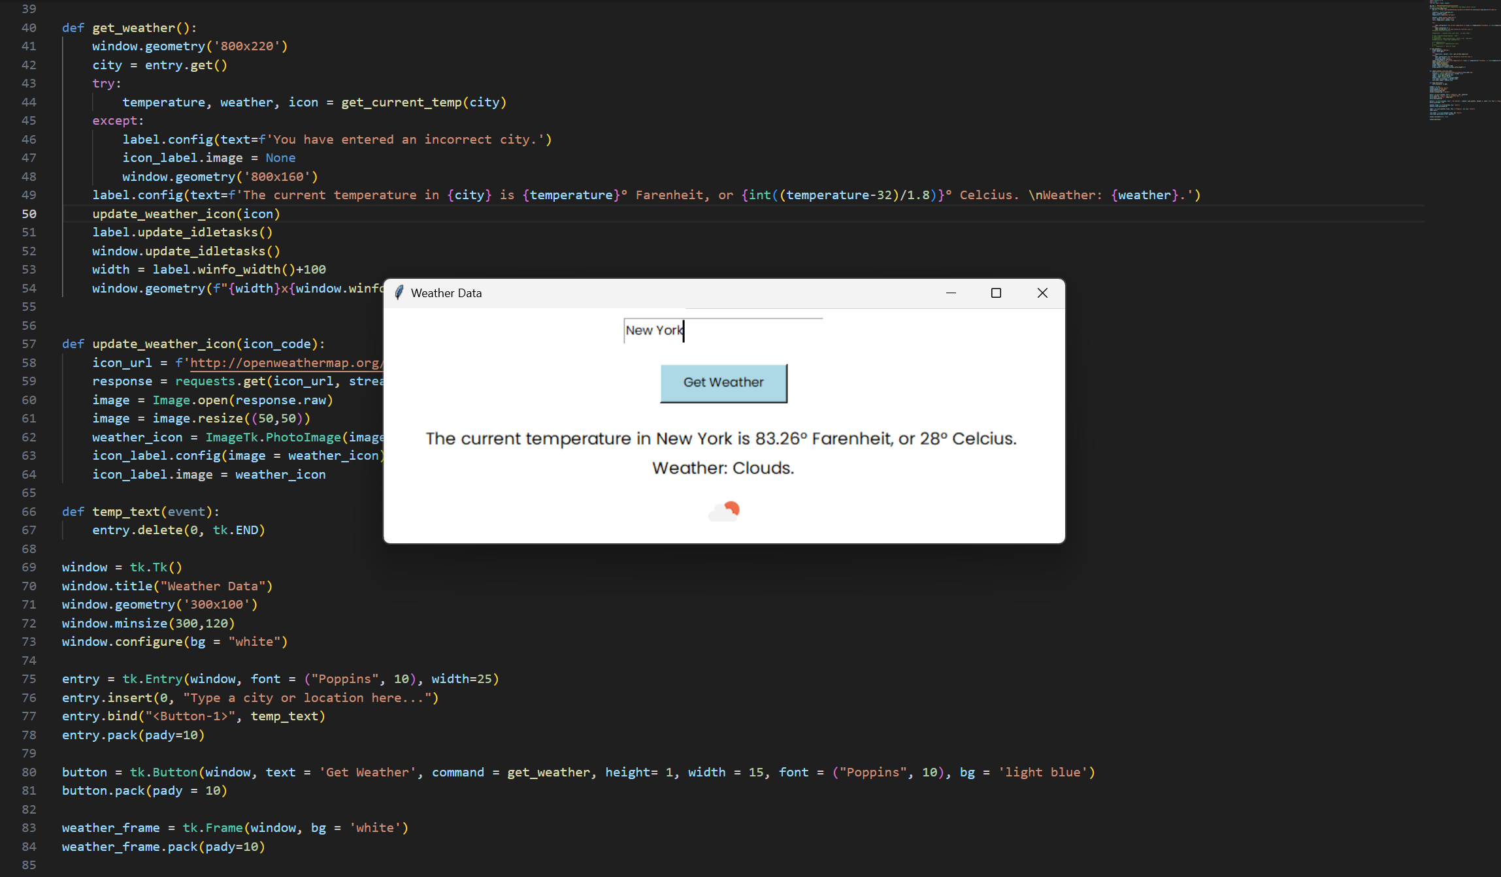Click the Weather Data window title text
1501x877 pixels.
446,293
